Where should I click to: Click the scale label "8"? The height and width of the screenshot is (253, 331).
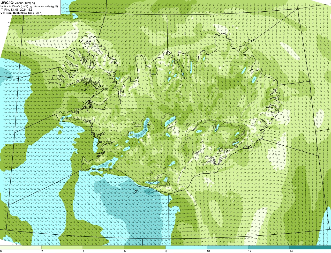[x=166, y=251]
